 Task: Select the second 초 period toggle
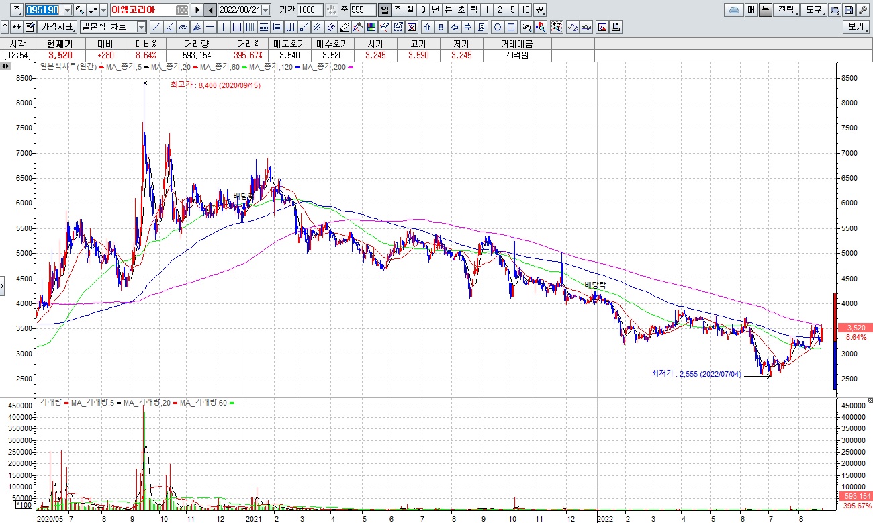pyautogui.click(x=461, y=10)
